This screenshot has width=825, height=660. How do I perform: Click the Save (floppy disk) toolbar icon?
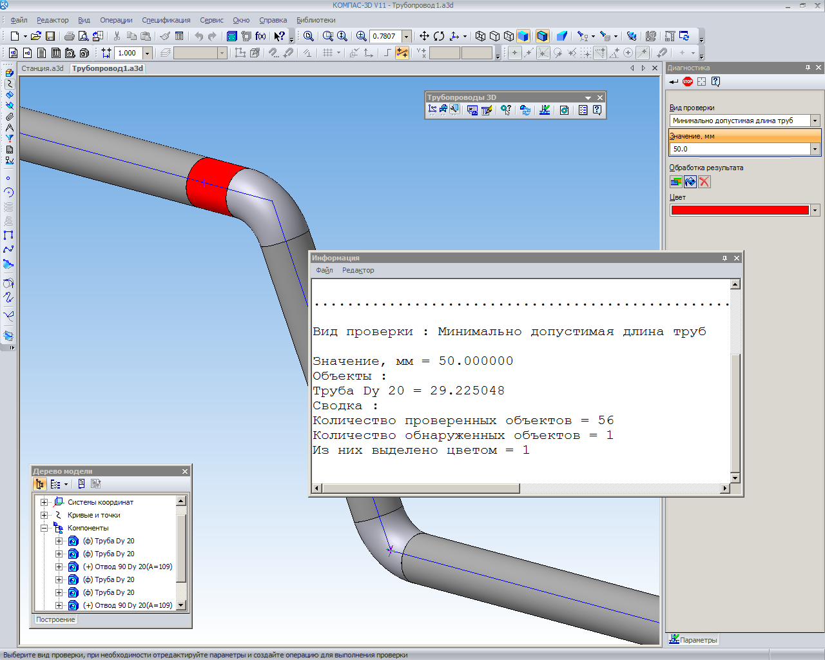(50, 36)
